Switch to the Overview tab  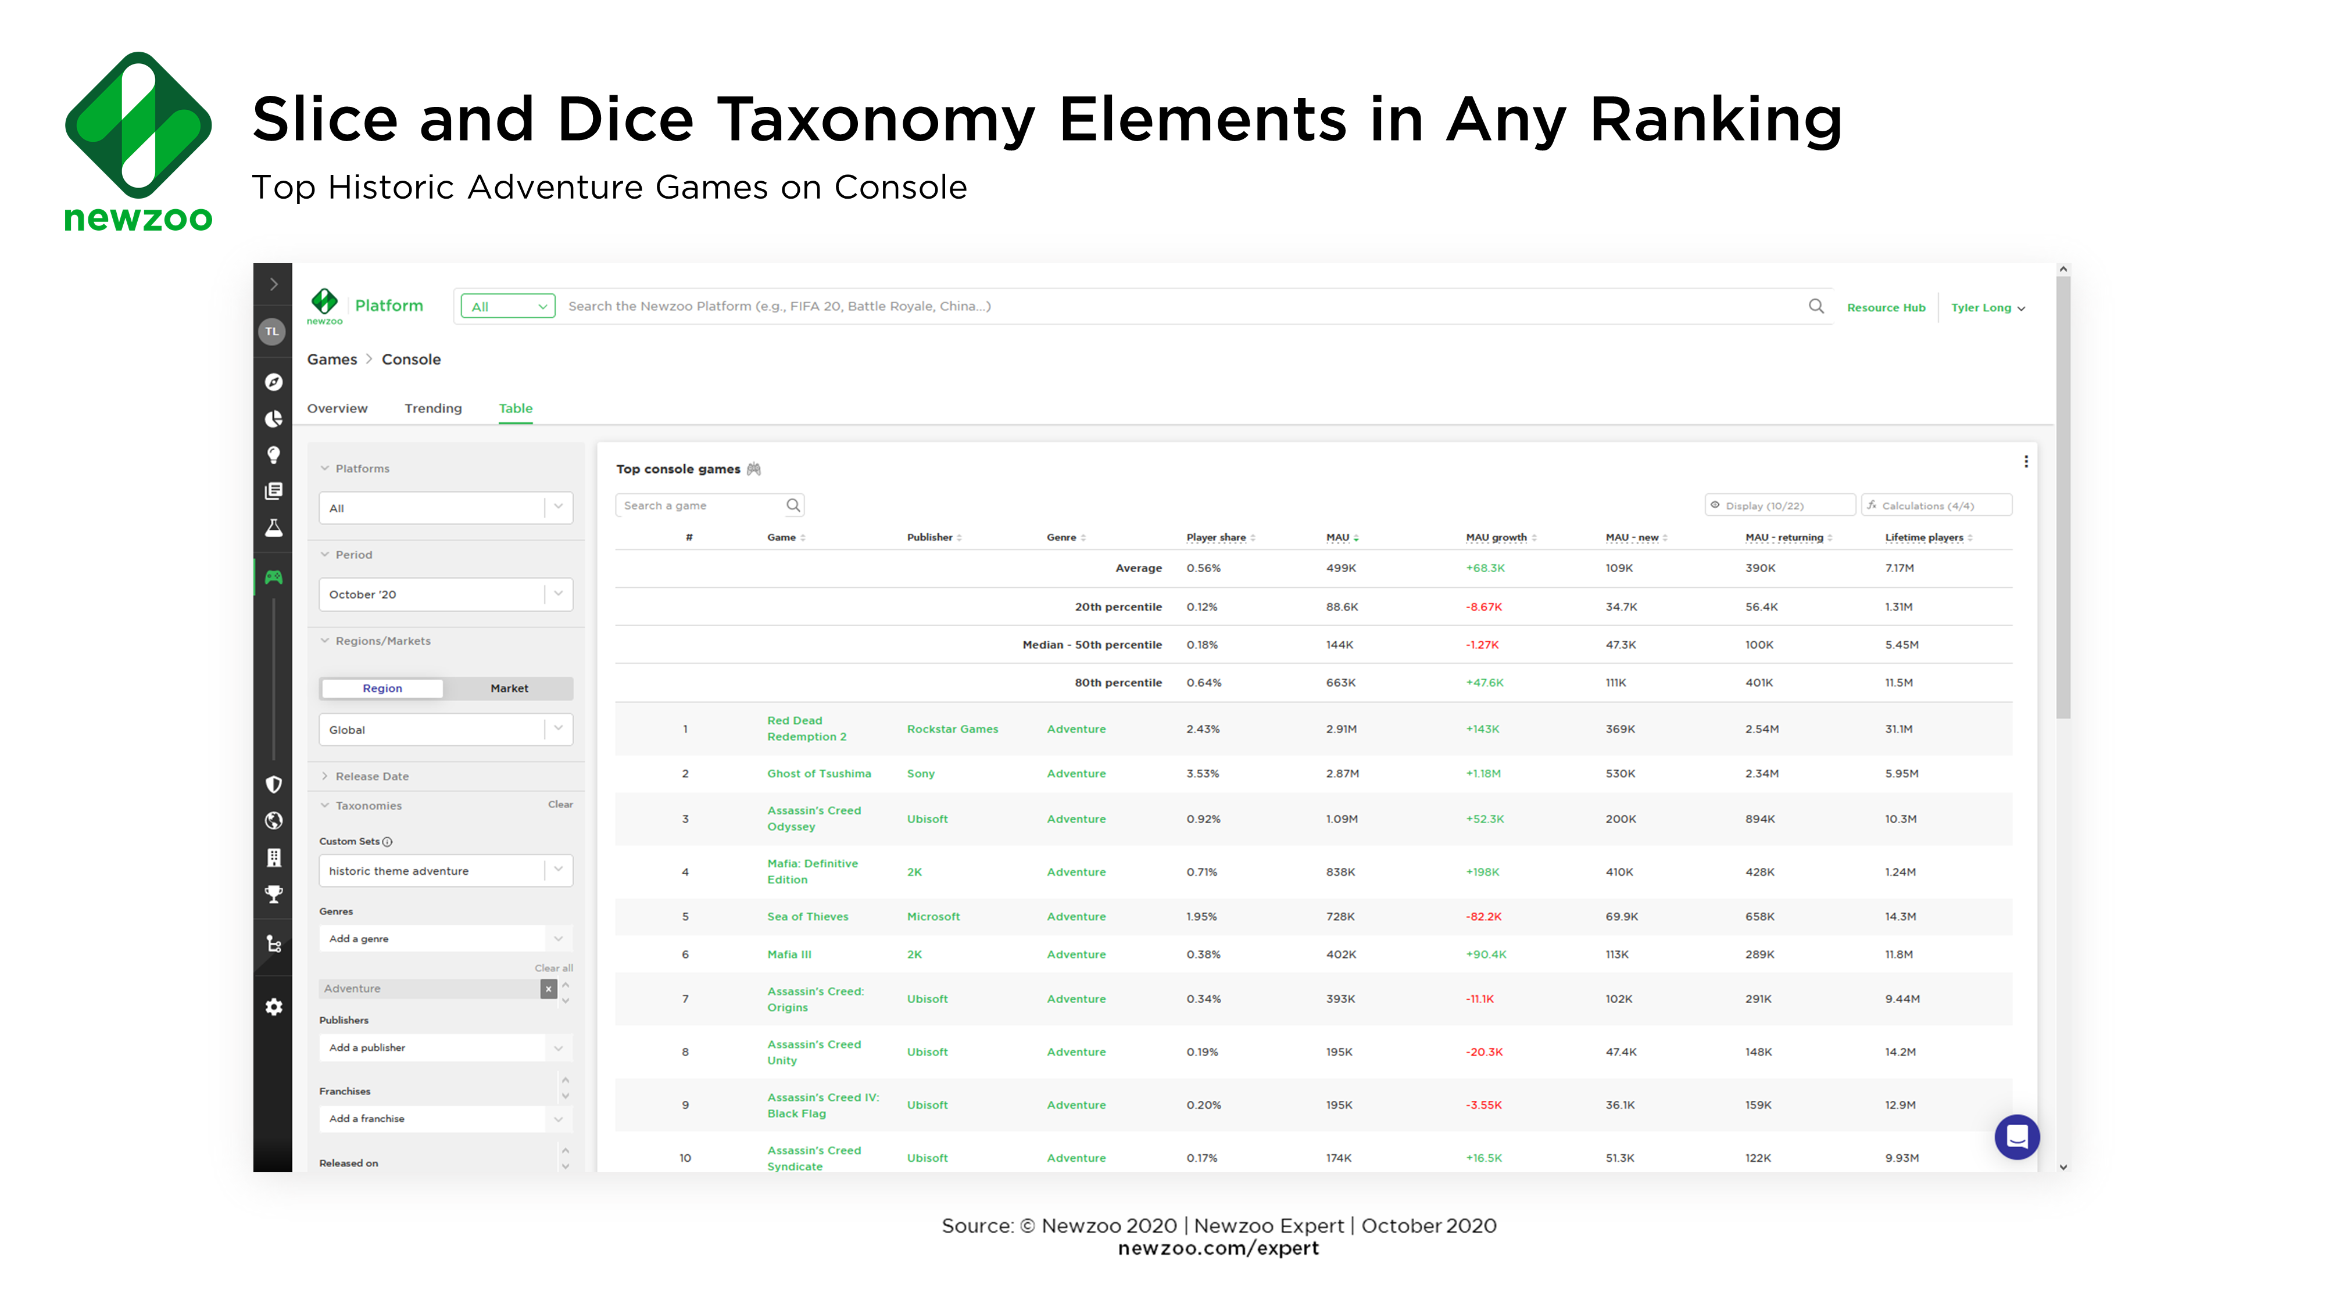coord(337,408)
